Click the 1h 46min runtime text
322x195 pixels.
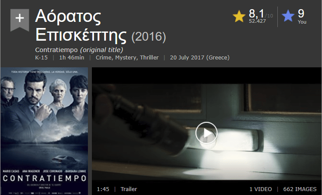coord(72,57)
